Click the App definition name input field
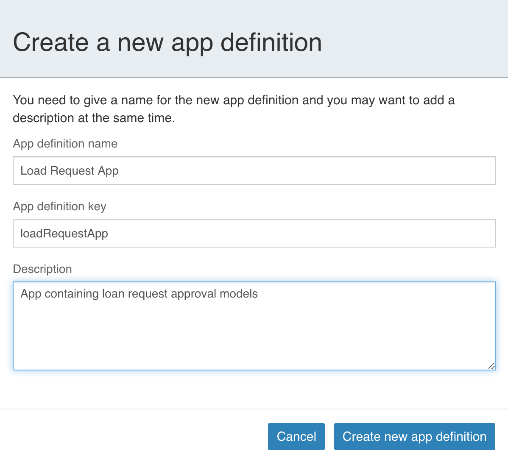Image resolution: width=508 pixels, height=462 pixels. [x=254, y=170]
